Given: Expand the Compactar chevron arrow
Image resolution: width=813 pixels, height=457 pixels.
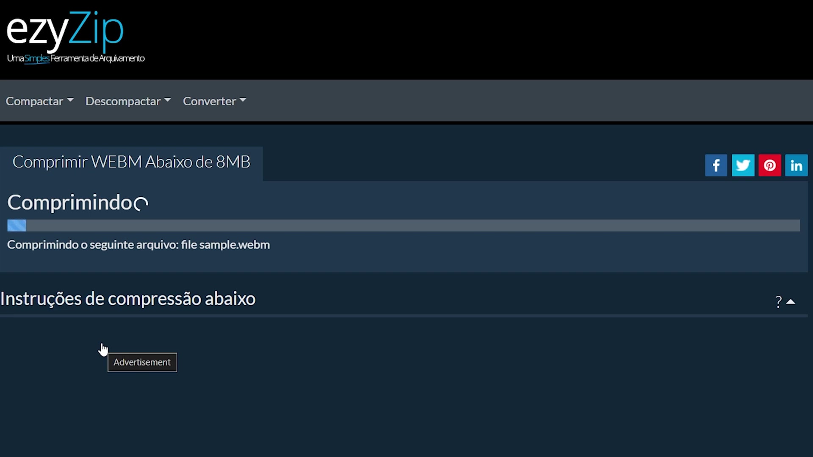Looking at the screenshot, I should [70, 102].
